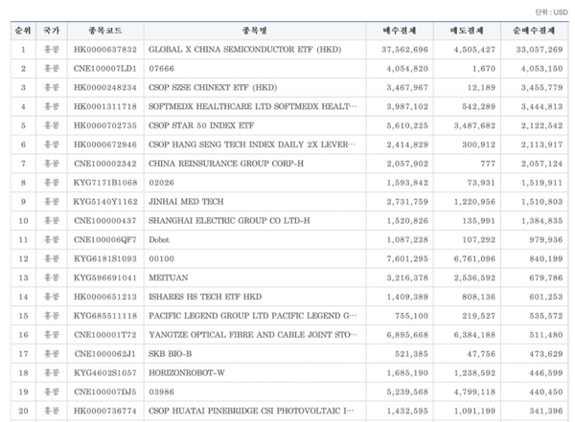The image size is (575, 422).
Task: Select stock name 07666
Action: pos(161,69)
